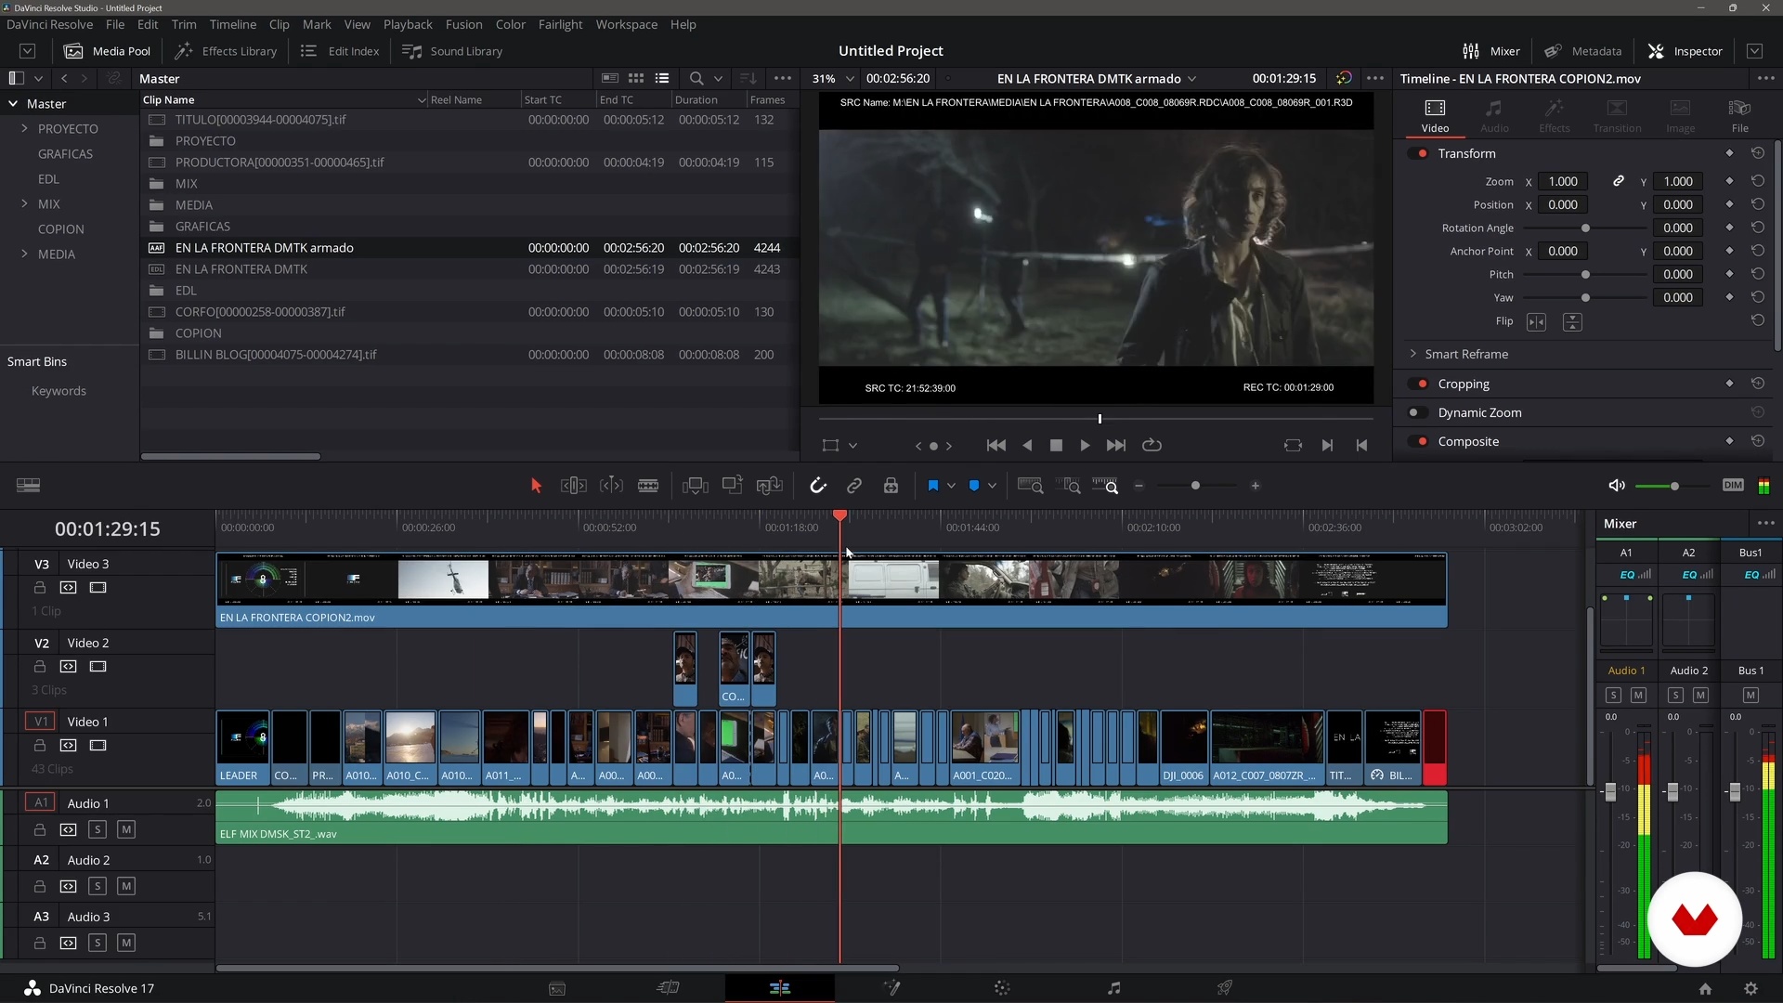
Task: Open the Edit Index panel
Action: (340, 51)
